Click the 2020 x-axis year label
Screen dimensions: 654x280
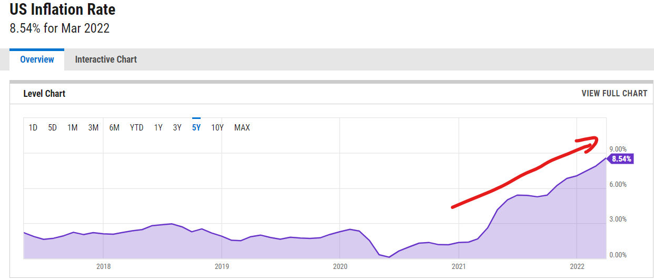tap(340, 266)
